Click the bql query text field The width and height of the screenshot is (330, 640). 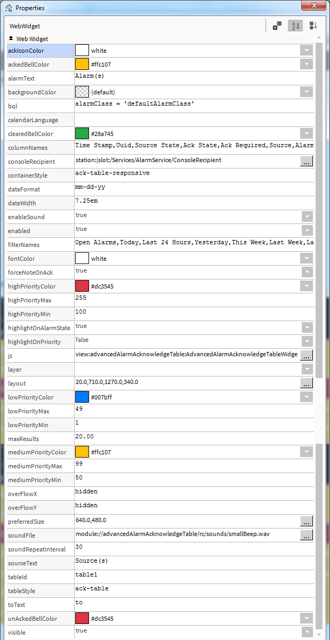coord(192,105)
